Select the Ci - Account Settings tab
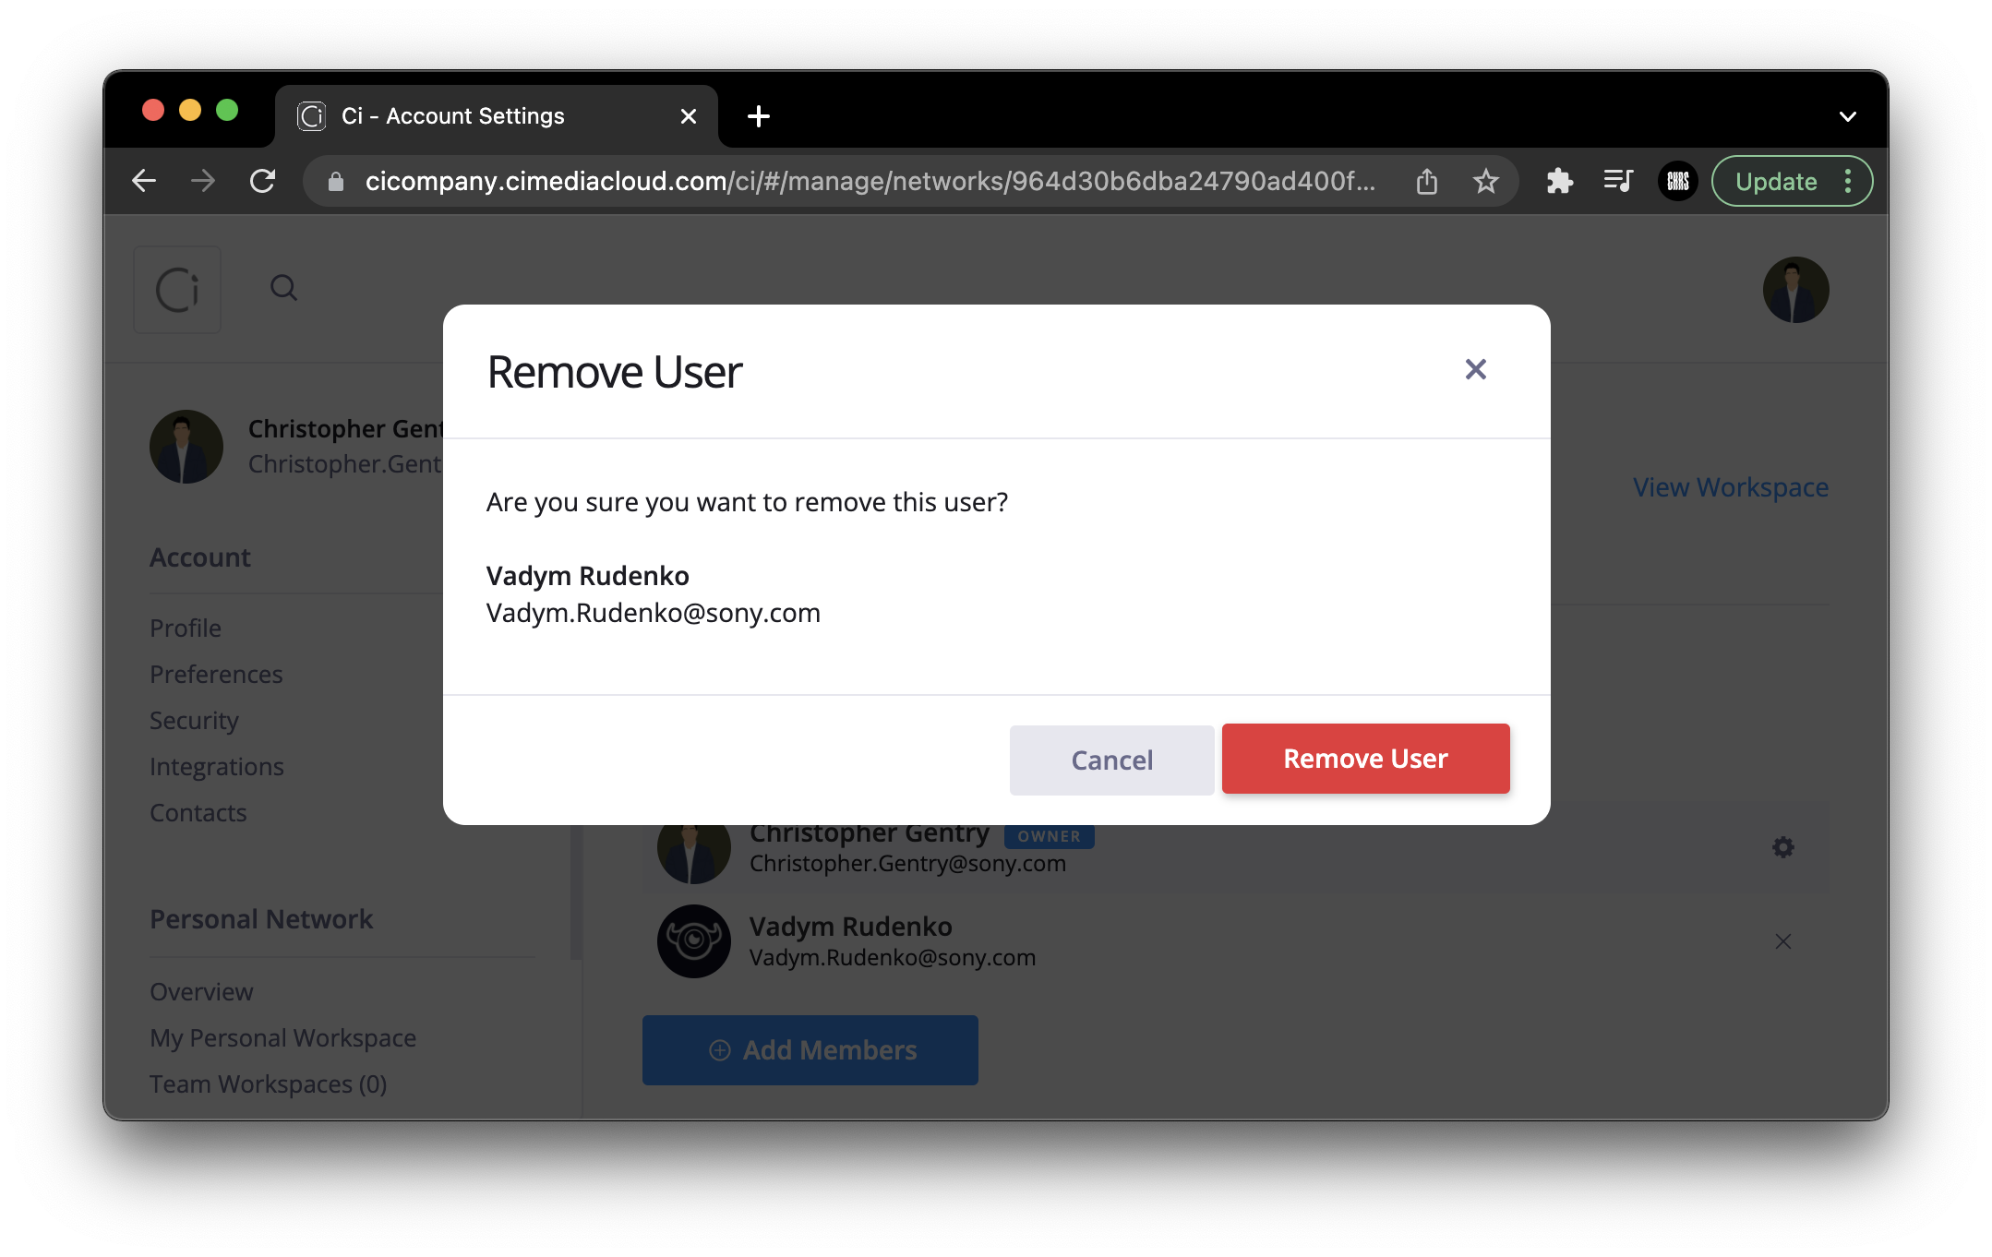The image size is (1992, 1257). click(497, 116)
